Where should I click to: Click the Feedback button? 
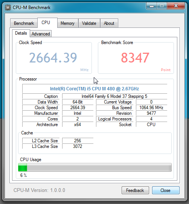coord(135,190)
